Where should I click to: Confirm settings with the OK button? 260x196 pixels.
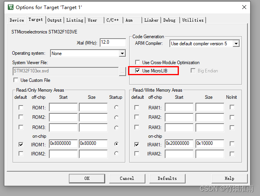87,178
